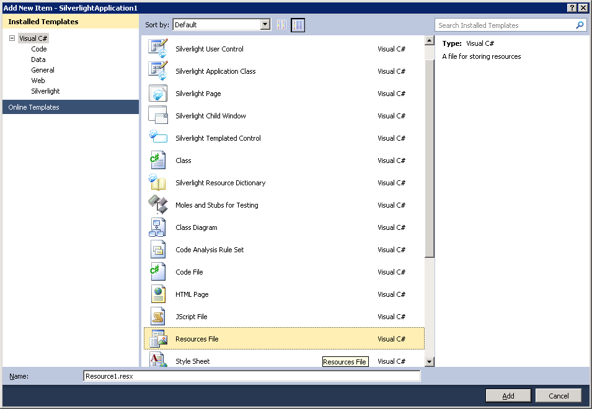Viewport: 592px width, 409px height.
Task: Select the Silverlight Page label
Action: pyautogui.click(x=198, y=94)
